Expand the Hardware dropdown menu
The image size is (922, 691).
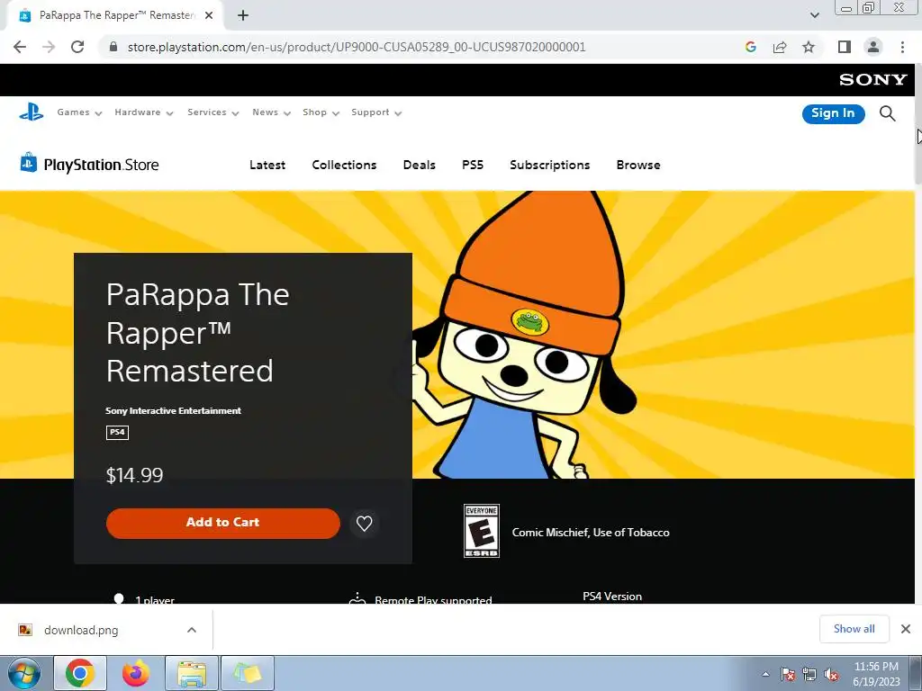tap(144, 112)
